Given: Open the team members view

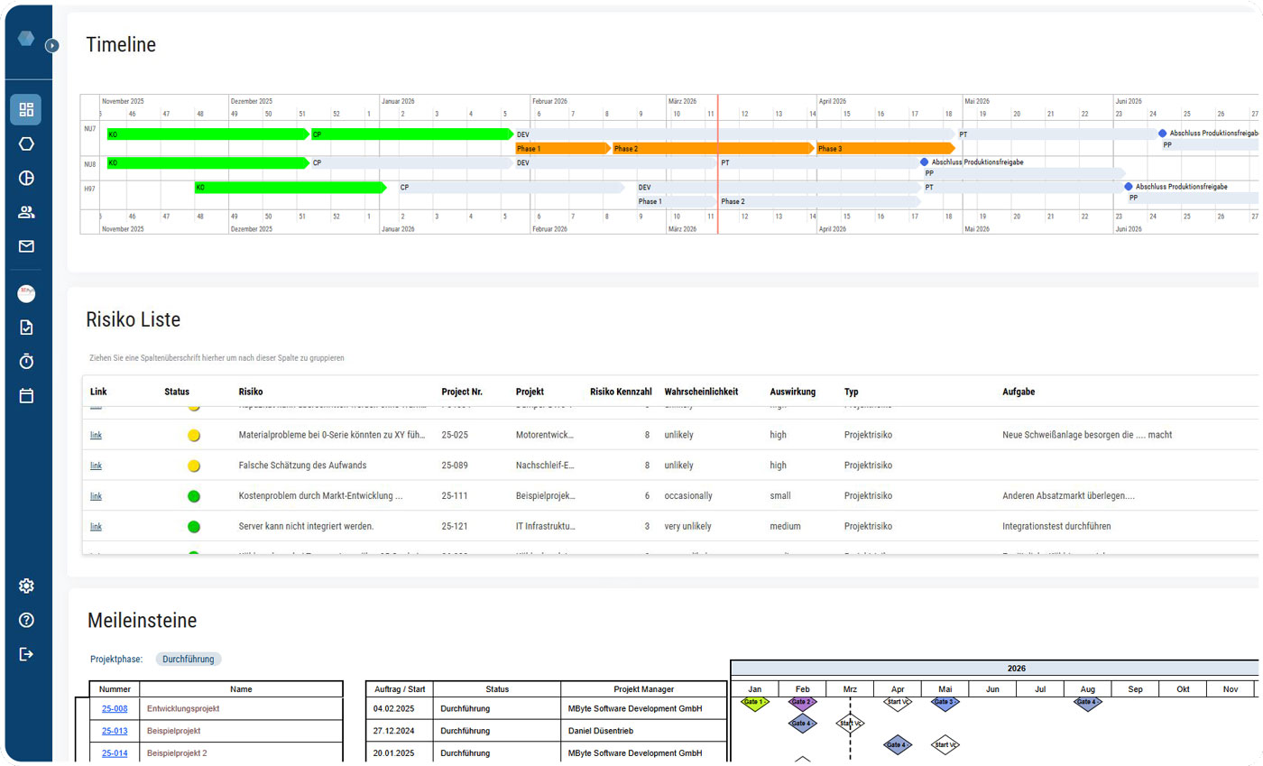Looking at the screenshot, I should point(27,213).
